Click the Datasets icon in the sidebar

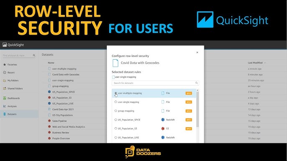[5, 114]
